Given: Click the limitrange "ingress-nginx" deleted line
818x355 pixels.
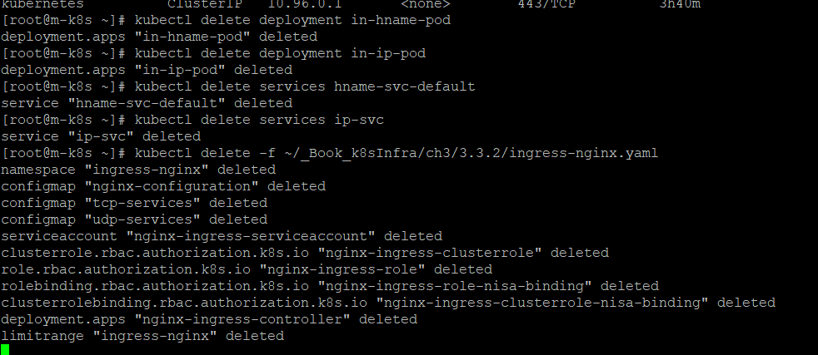Looking at the screenshot, I should coord(142,336).
